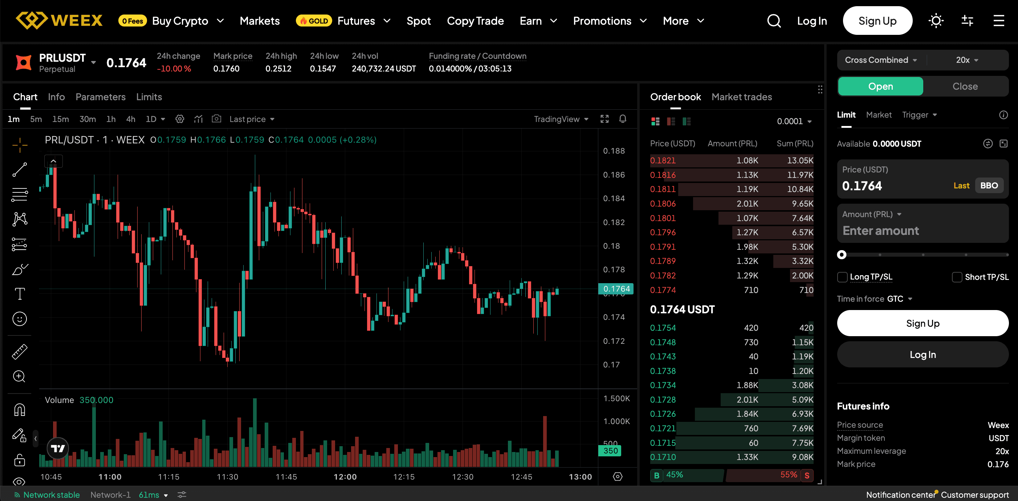Screen dimensions: 1018x501
Task: Open the chart screenshot camera icon
Action: click(x=216, y=119)
